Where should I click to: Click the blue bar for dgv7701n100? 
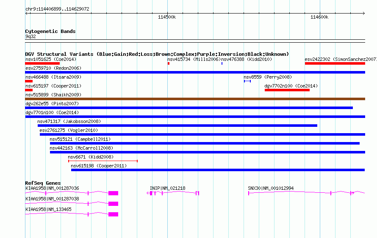coord(195,117)
